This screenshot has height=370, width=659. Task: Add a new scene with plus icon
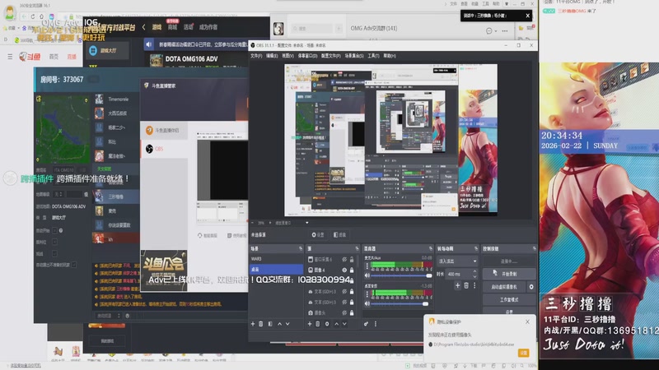click(x=253, y=324)
